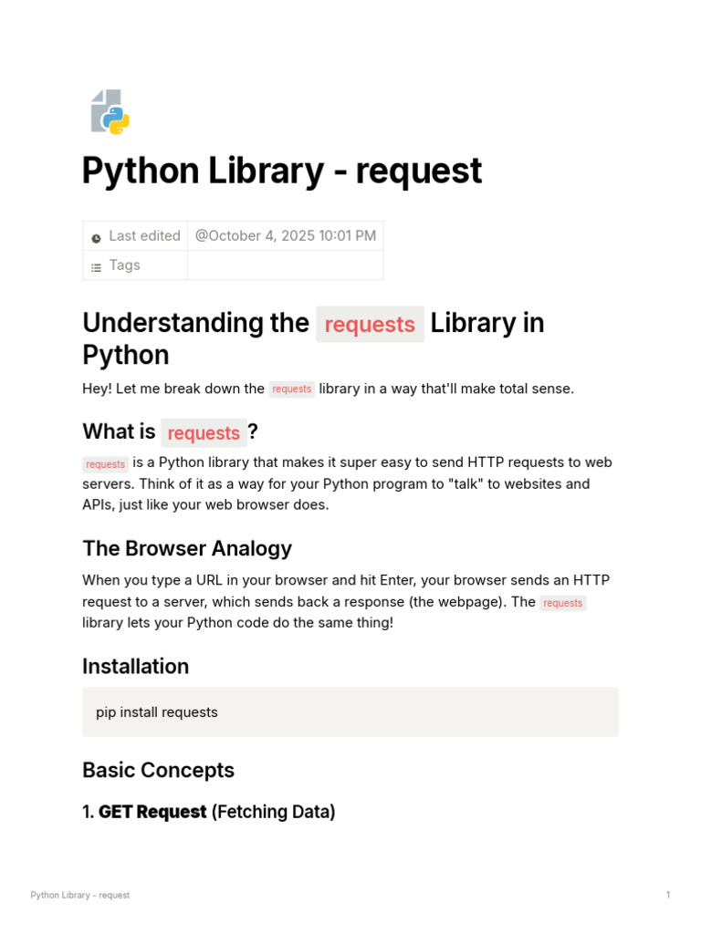701x934 pixels.
Task: Click the "Last edited" property label
Action: click(x=144, y=236)
